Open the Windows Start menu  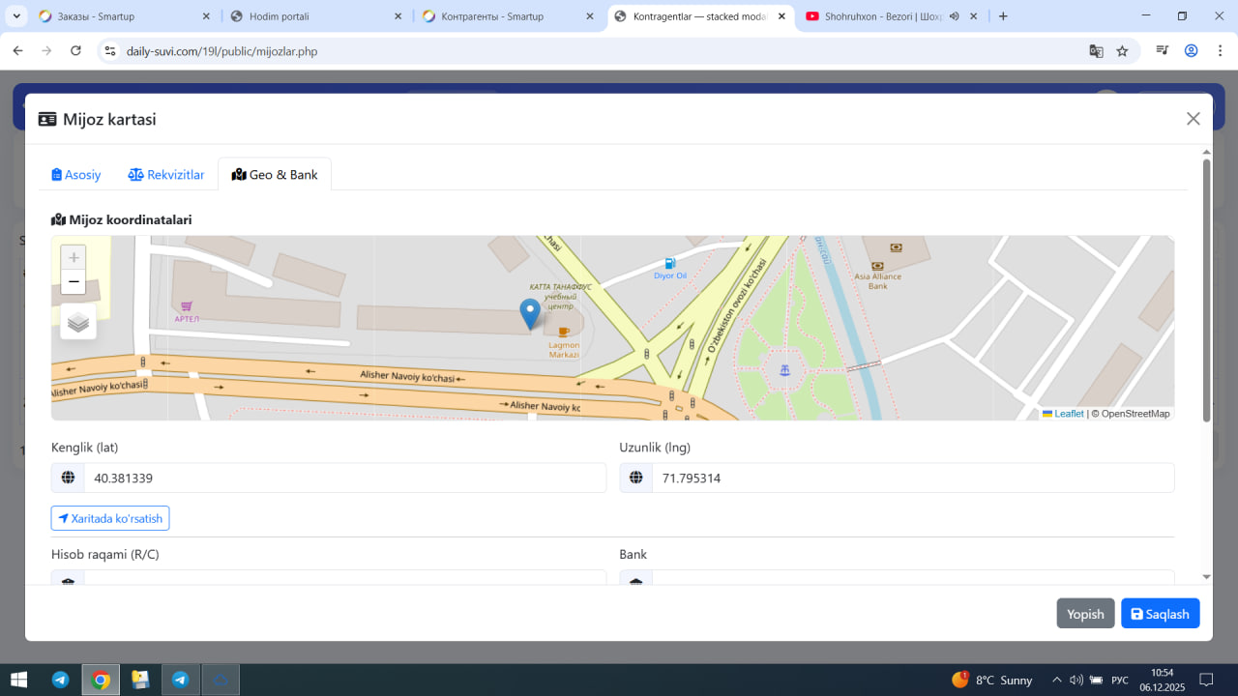pyautogui.click(x=18, y=680)
